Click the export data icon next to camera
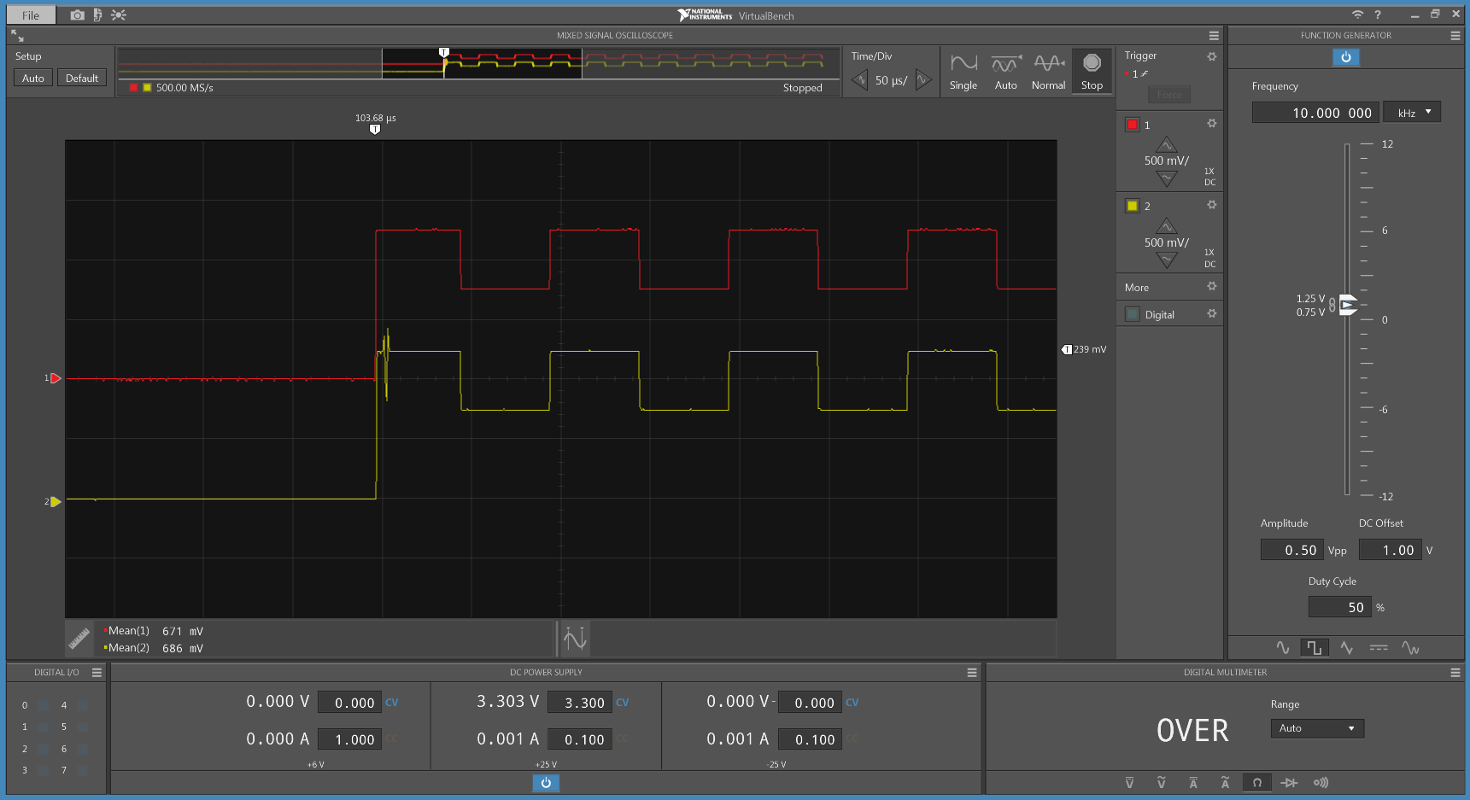 click(97, 15)
